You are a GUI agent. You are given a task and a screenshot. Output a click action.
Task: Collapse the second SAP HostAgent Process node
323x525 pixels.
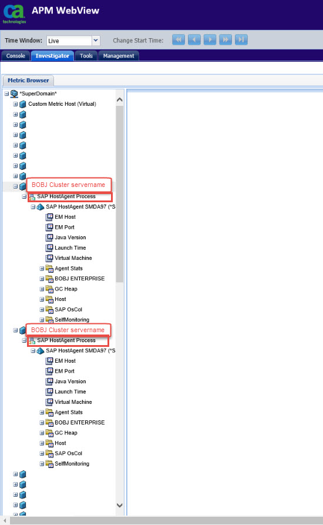[24, 340]
